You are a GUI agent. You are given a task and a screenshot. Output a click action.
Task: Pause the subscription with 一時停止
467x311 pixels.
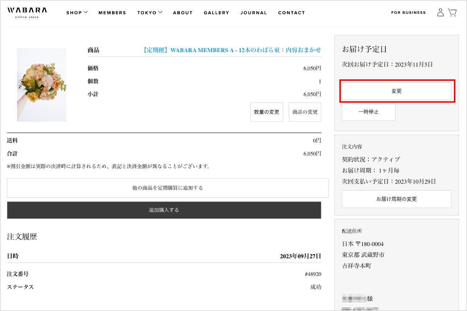tap(368, 112)
